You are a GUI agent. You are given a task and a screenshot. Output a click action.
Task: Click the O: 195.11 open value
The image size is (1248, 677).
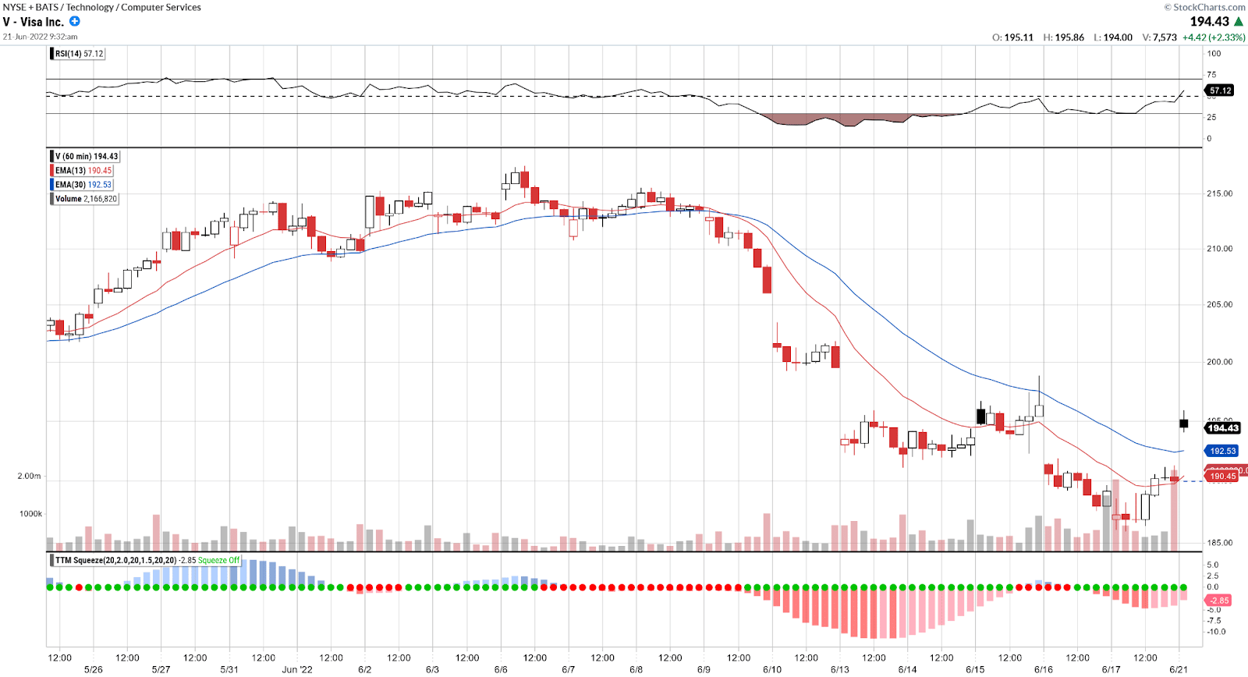(x=1012, y=37)
